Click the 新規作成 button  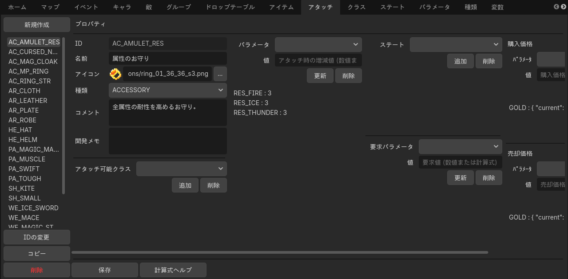(37, 25)
